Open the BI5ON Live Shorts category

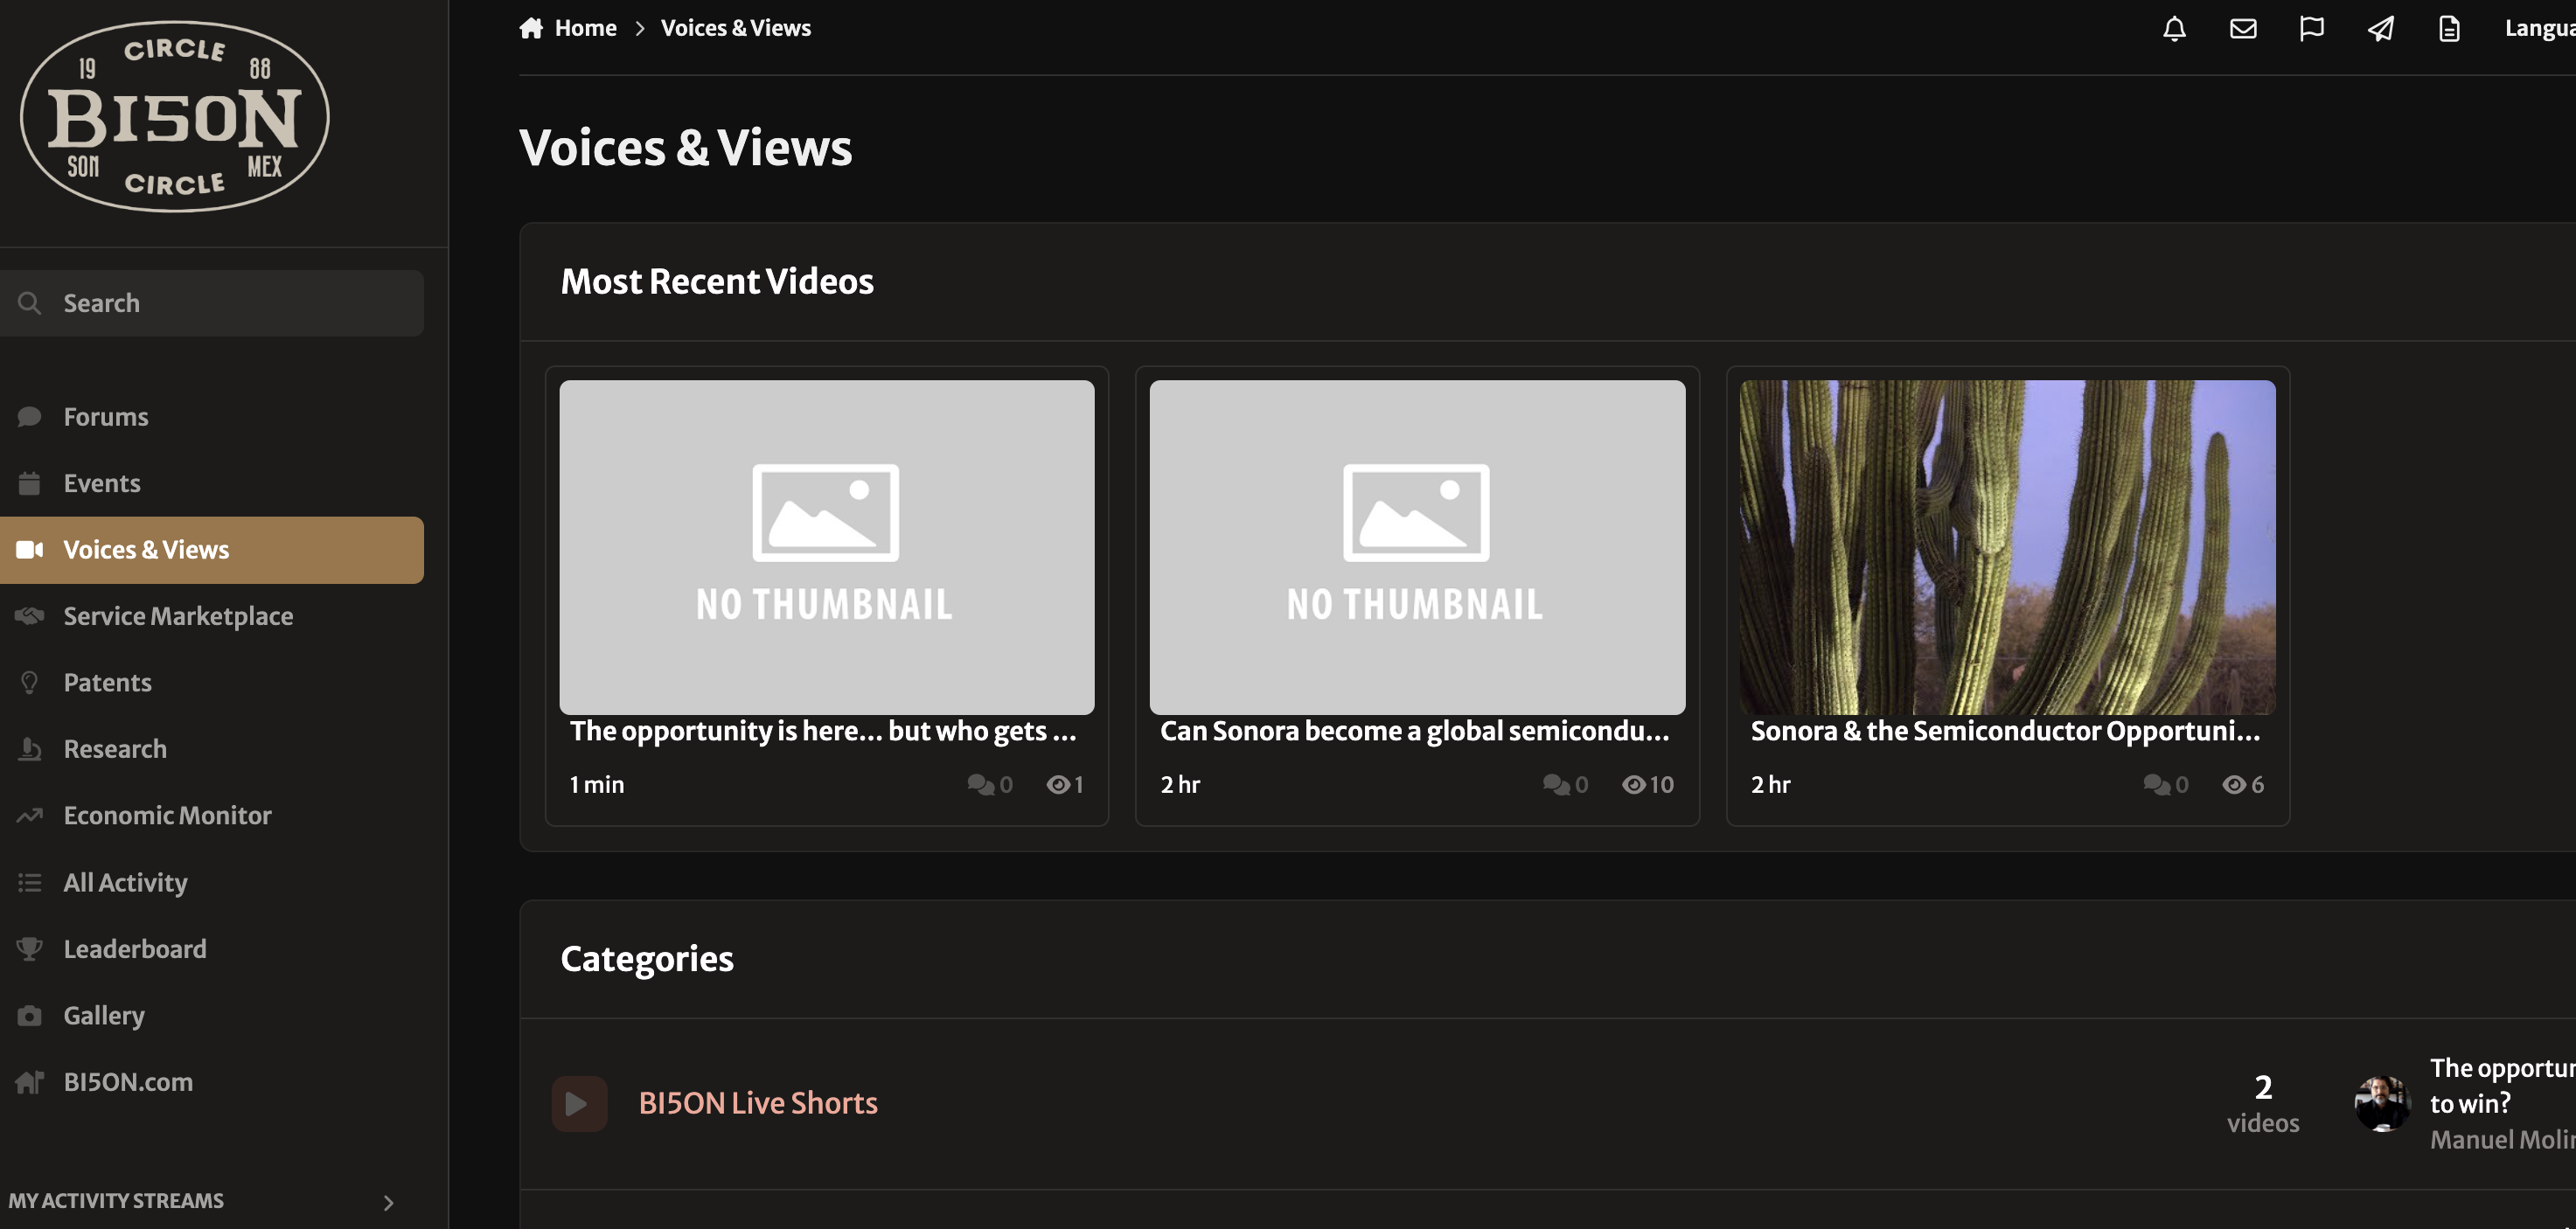point(758,1103)
